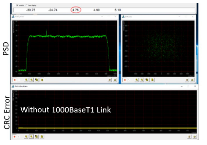Click the third yellow toolbar icon in the CRC error window
This screenshot has width=207, height=145.
click(37, 136)
